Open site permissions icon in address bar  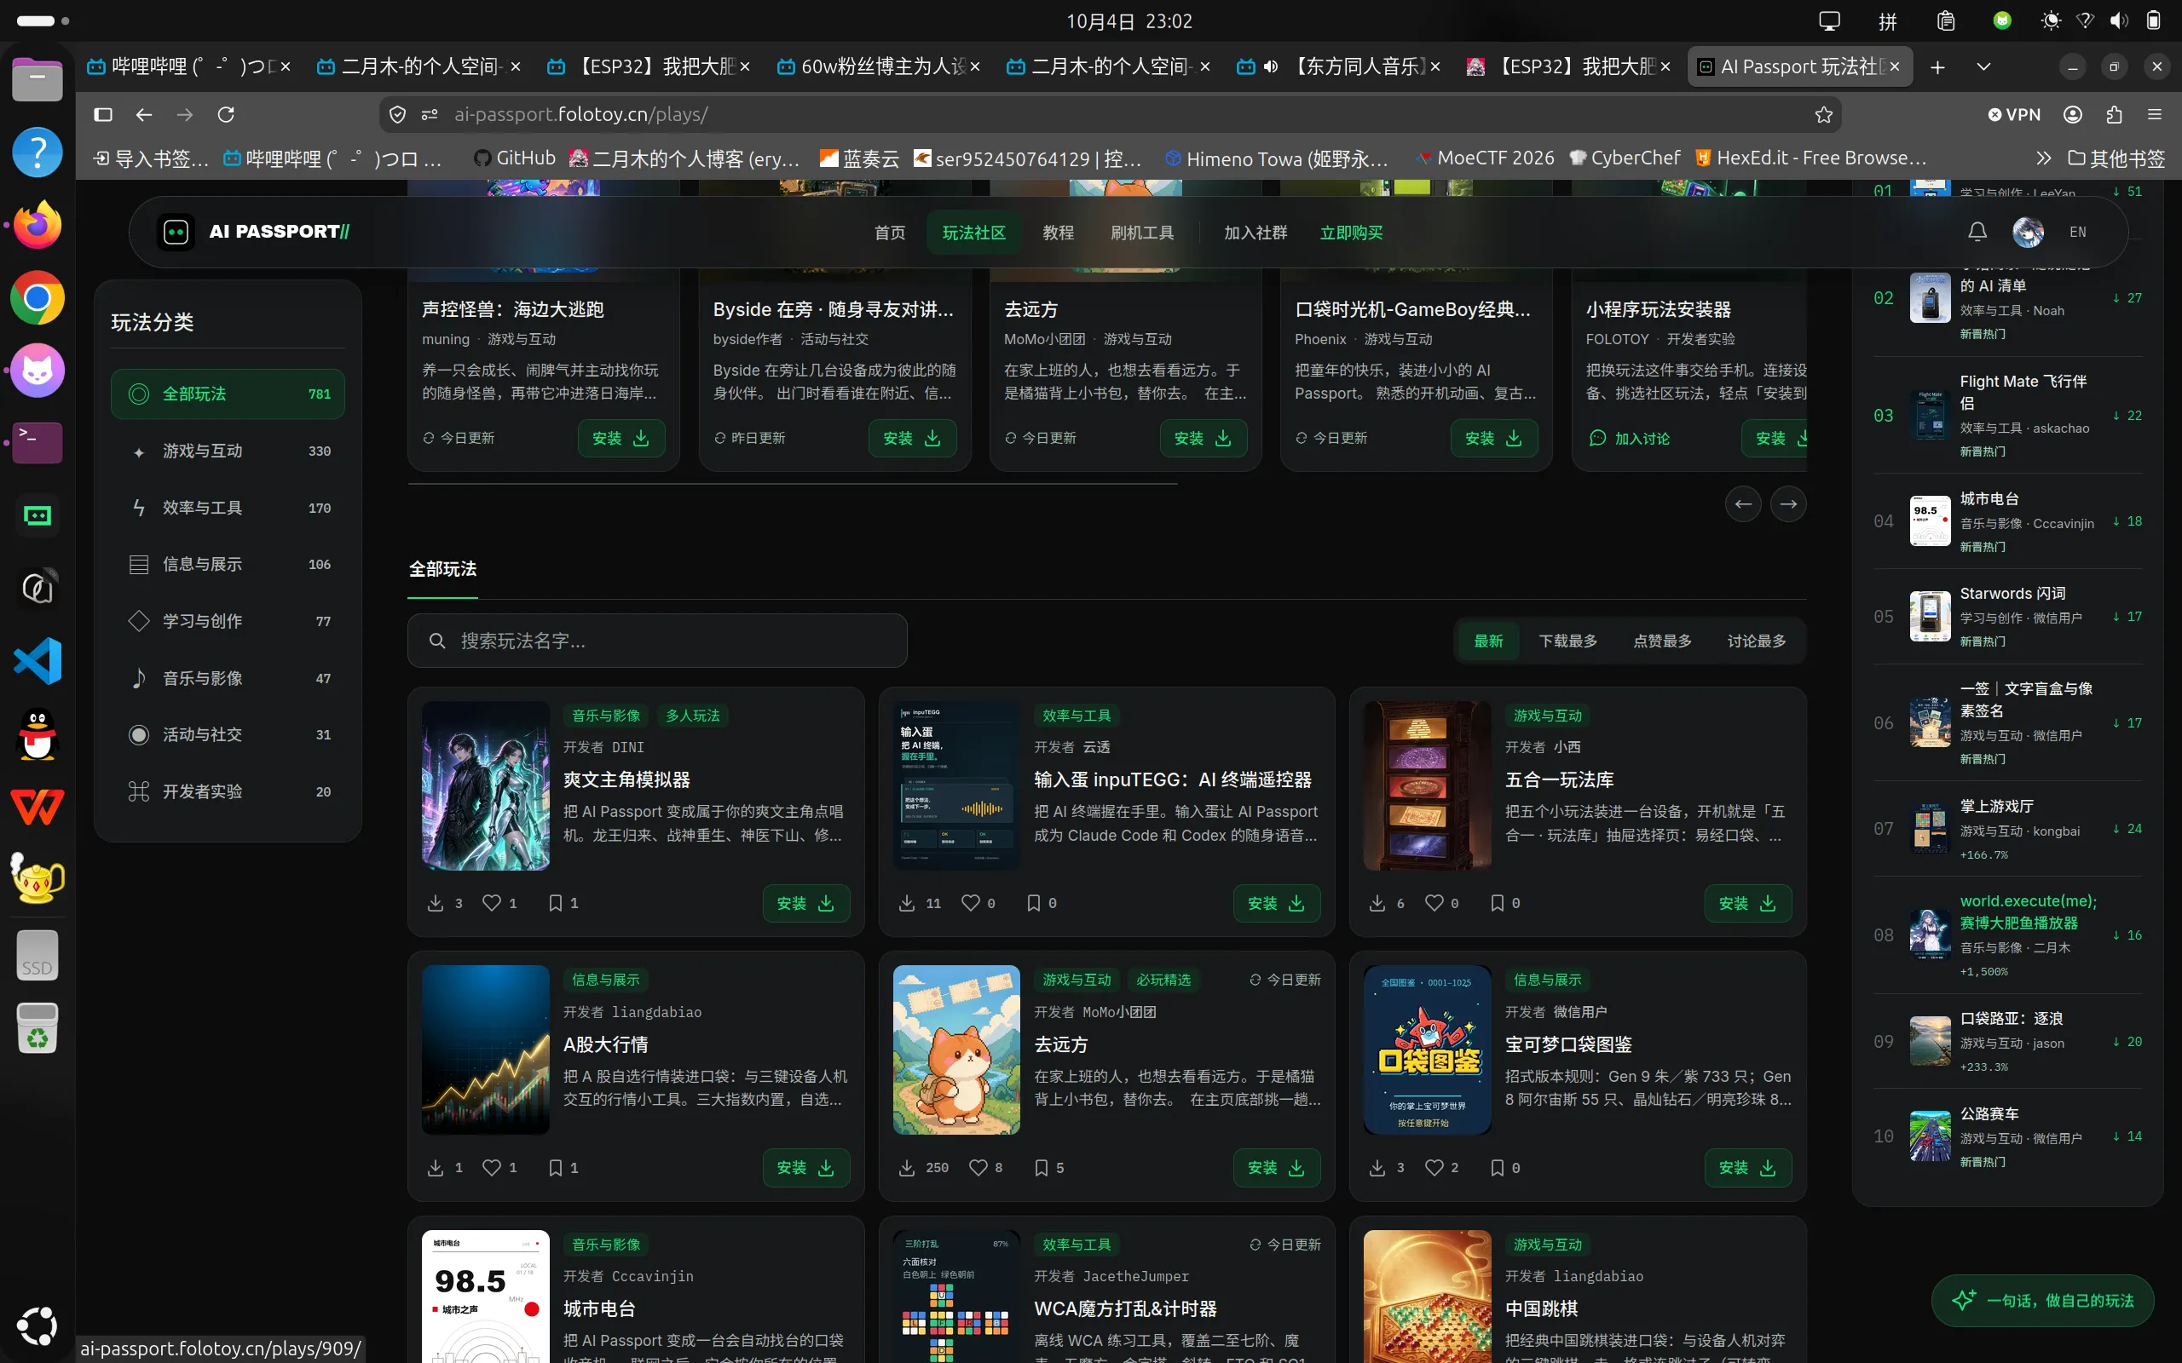[x=430, y=114]
